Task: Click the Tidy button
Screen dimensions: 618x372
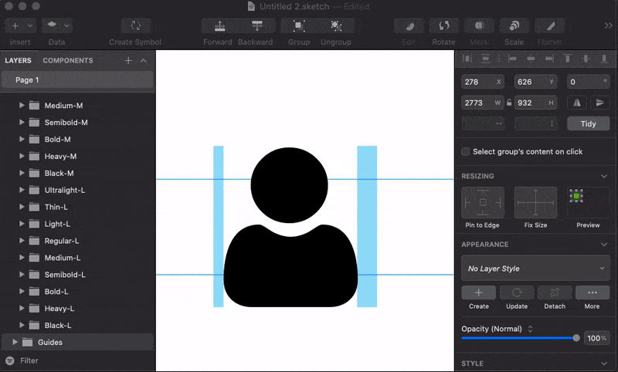Action: coord(589,123)
